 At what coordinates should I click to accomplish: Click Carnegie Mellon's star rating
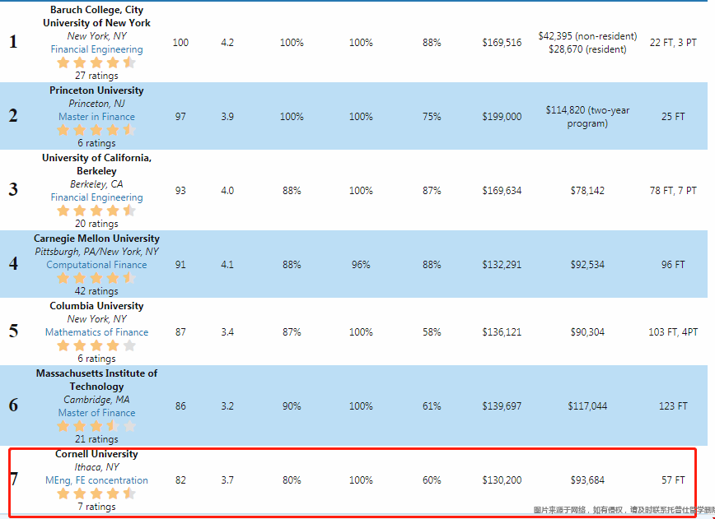point(96,278)
